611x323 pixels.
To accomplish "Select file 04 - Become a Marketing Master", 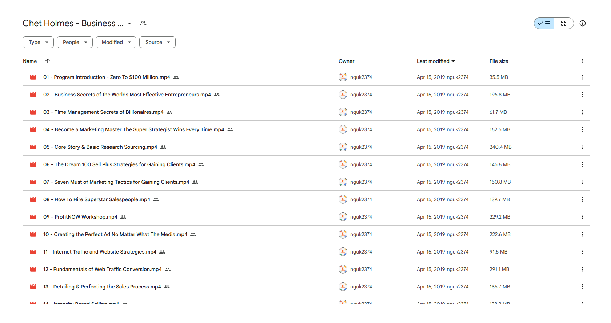I will [x=134, y=129].
